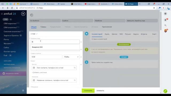Close the lead form with the round X button
171x96 pixels.
(23, 14)
